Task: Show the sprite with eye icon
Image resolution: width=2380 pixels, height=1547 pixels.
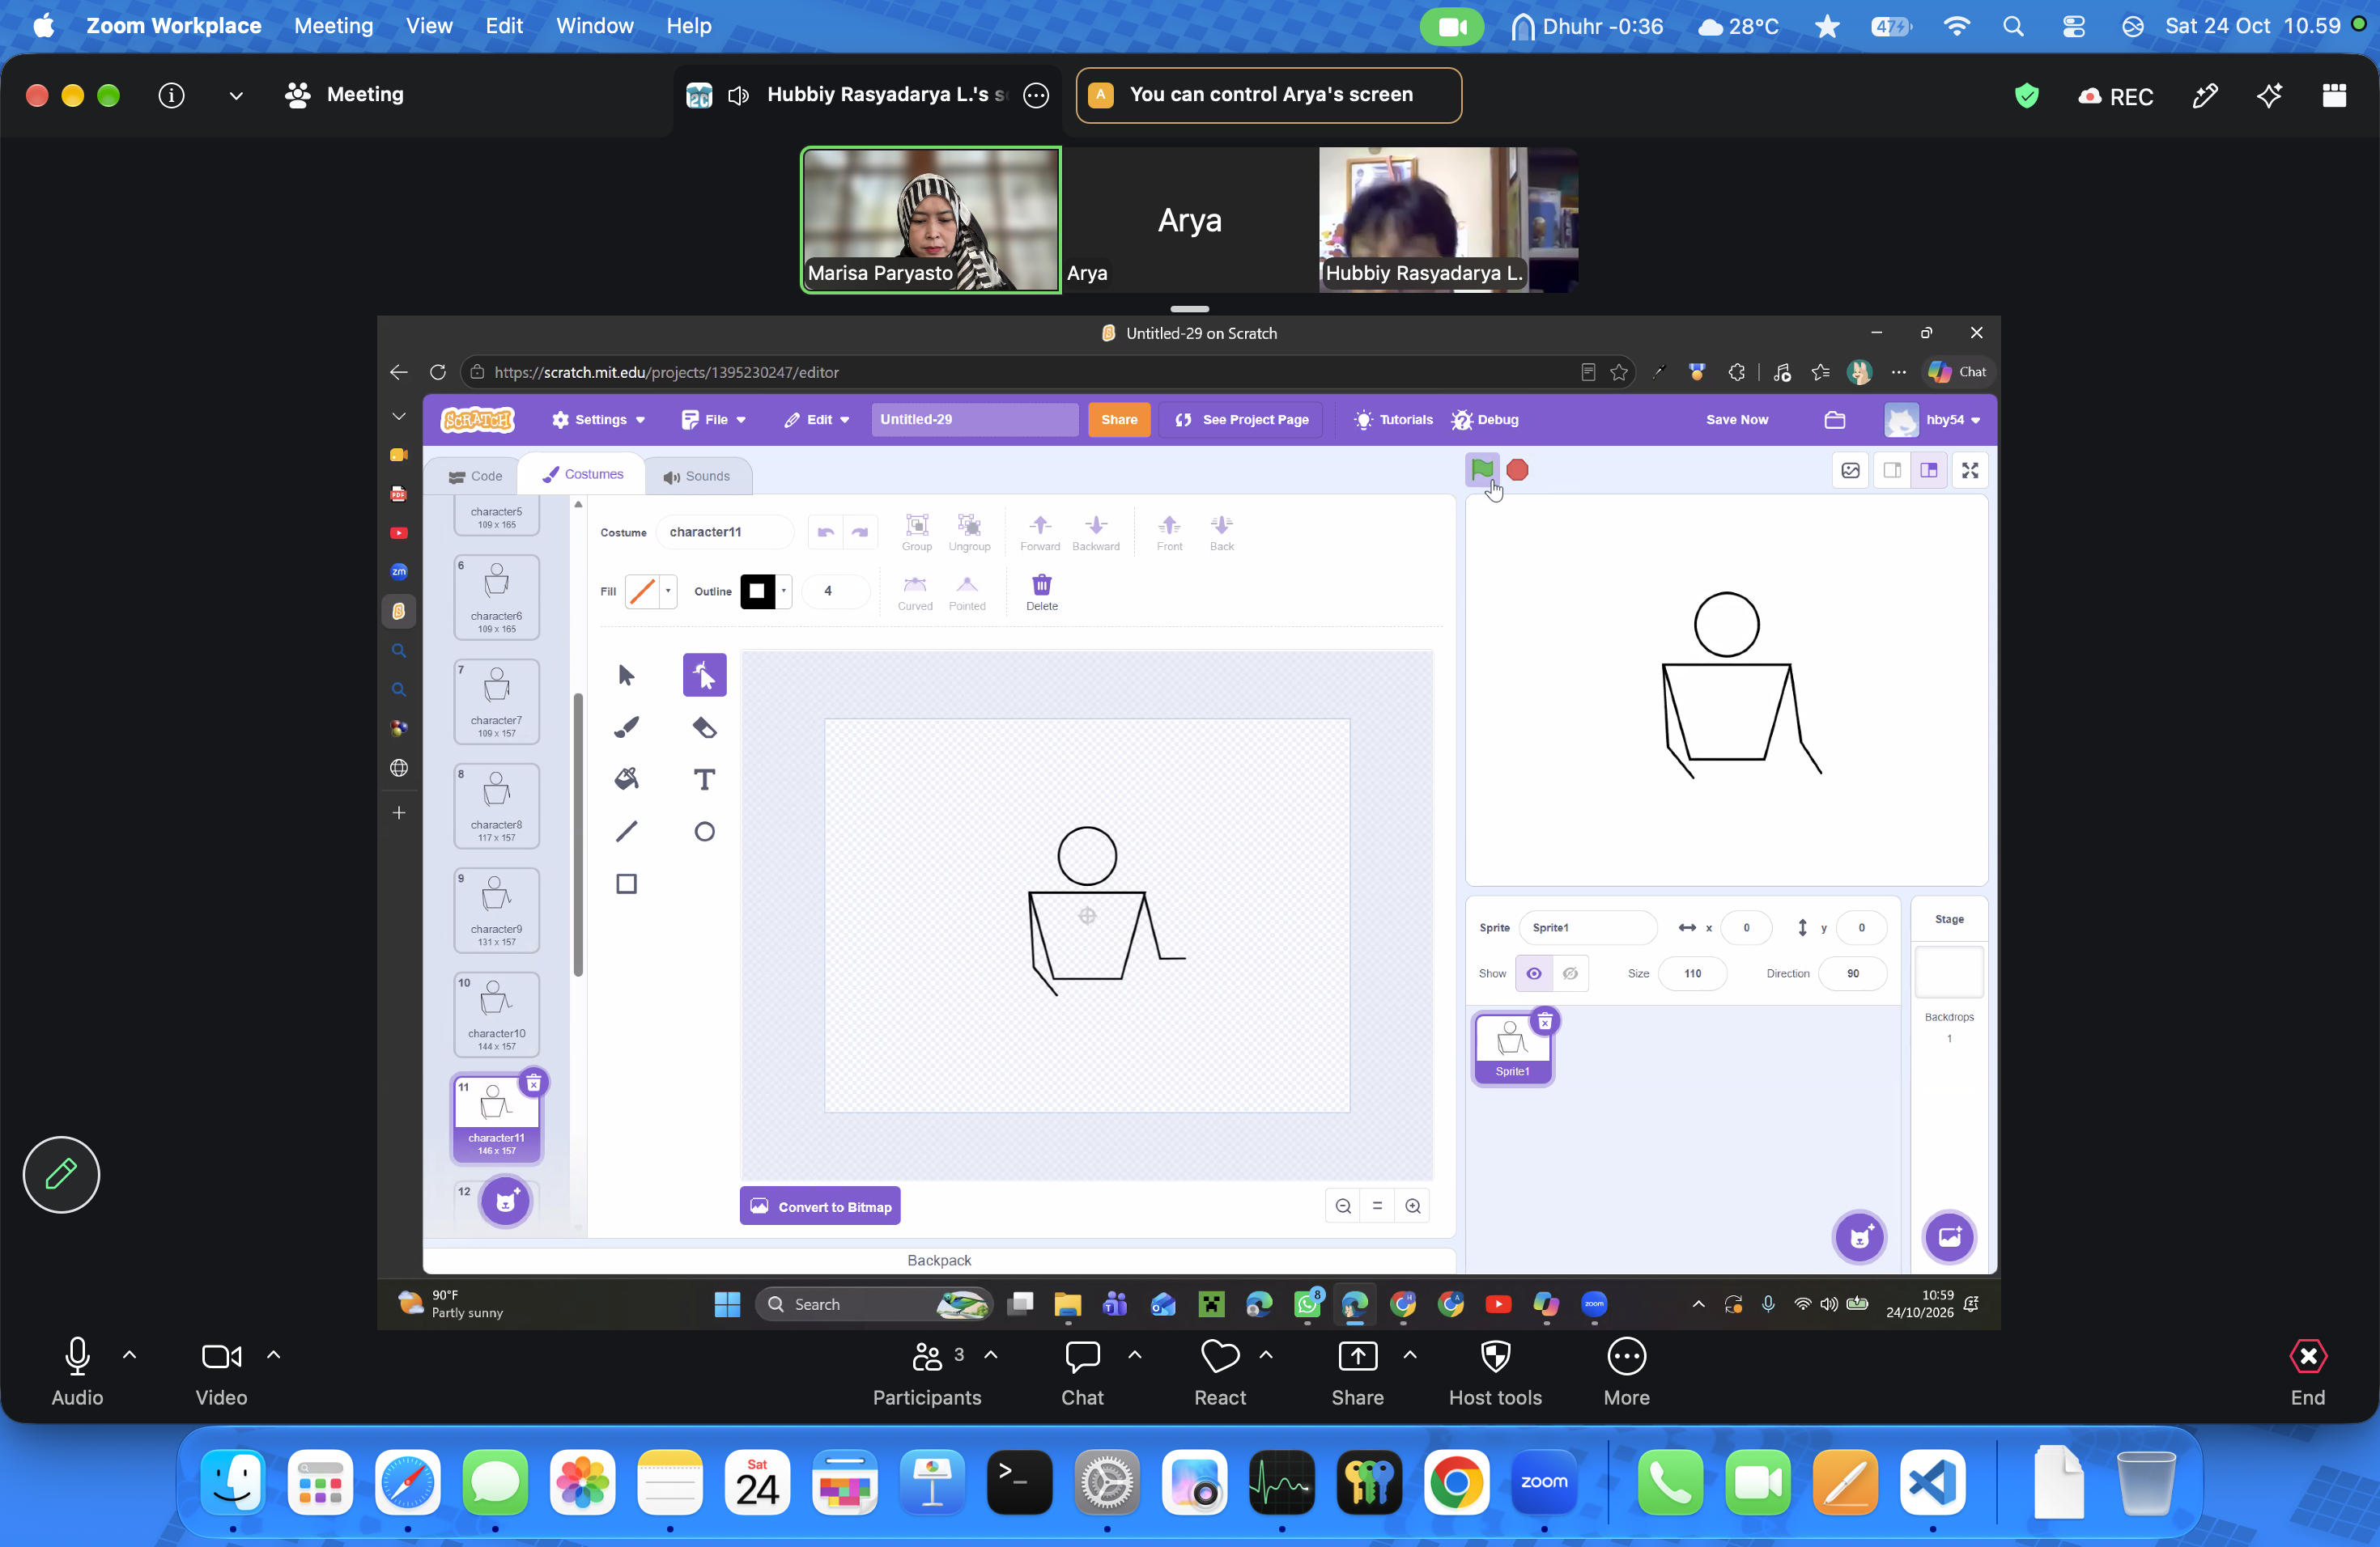Action: coord(1533,973)
